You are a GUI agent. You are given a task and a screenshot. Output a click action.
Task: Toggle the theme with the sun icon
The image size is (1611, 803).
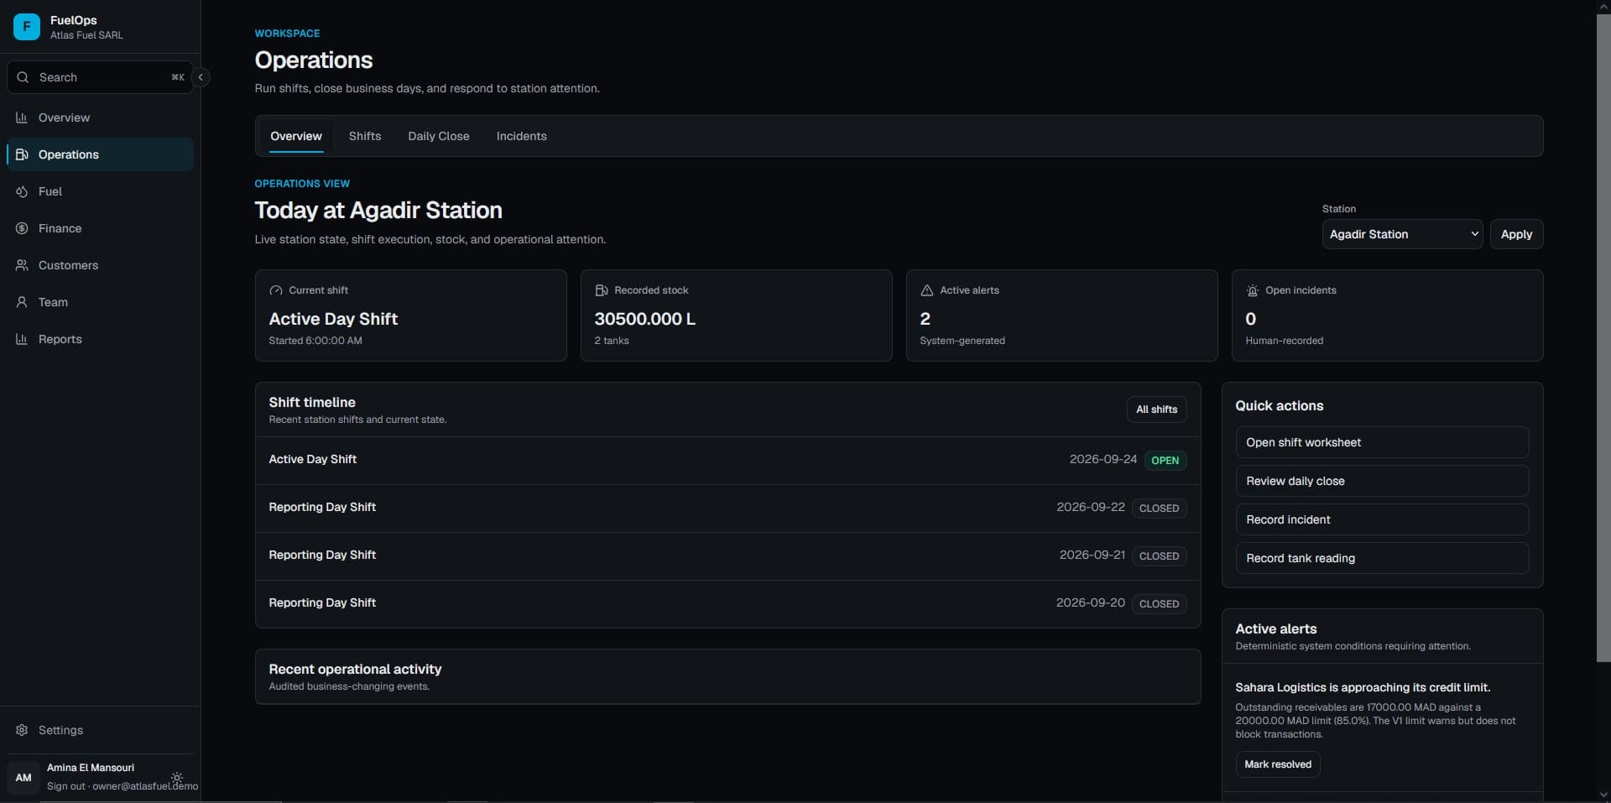click(177, 778)
